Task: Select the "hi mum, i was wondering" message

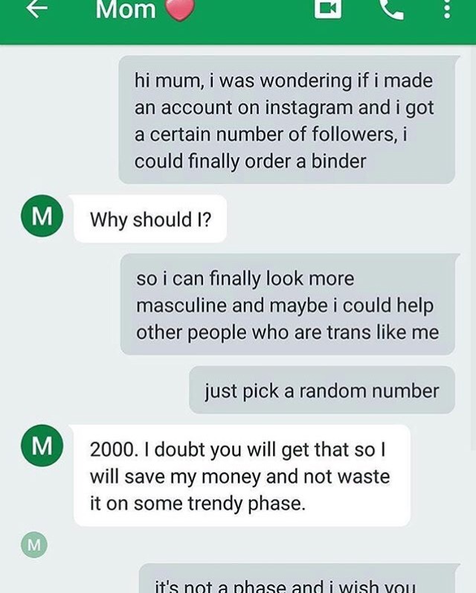Action: 286,120
